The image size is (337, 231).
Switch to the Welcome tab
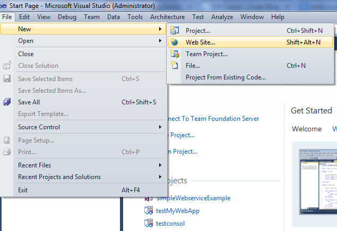pos(306,129)
